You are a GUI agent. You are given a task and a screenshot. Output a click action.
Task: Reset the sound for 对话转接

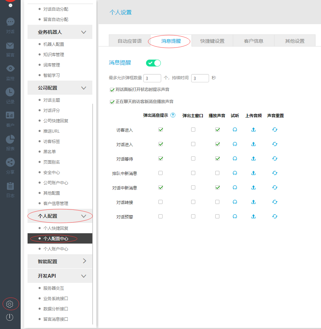pos(275,202)
